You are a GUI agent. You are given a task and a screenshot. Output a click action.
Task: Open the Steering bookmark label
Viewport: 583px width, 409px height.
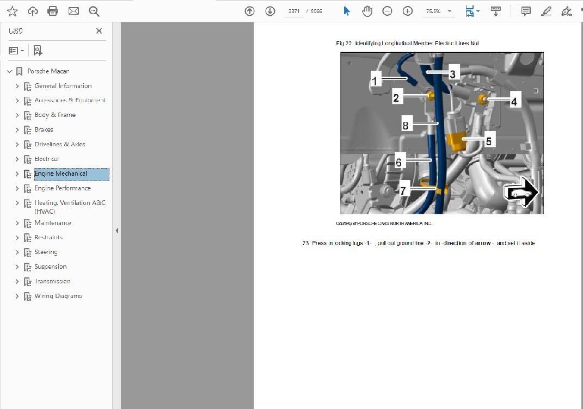[x=46, y=252]
